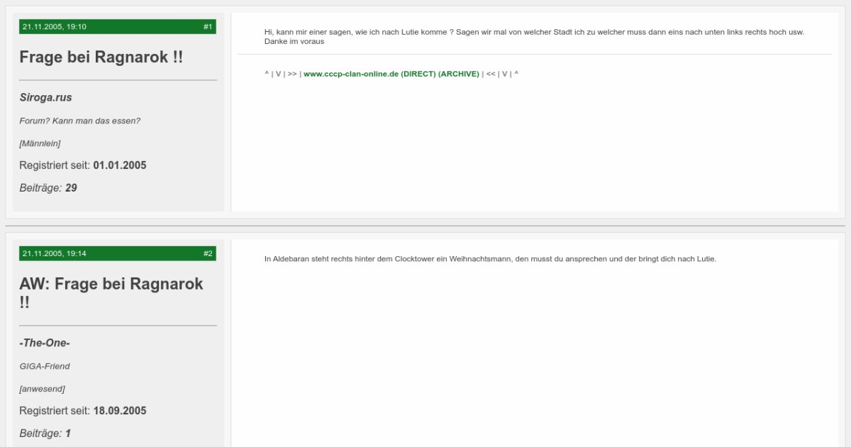The width and height of the screenshot is (851, 447).
Task: Click the [anwesend] online status label
Action: 42,390
